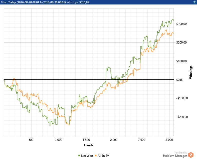The height and width of the screenshot is (159, 197).
Task: Click the Filter: label in header
Action: (4, 2)
